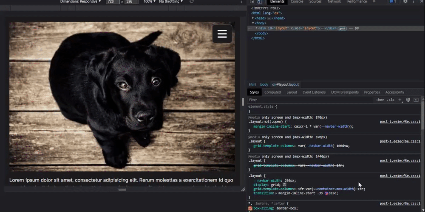The image size is (425, 212).
Task: Open the hamburger menu on the page
Action: click(x=222, y=34)
